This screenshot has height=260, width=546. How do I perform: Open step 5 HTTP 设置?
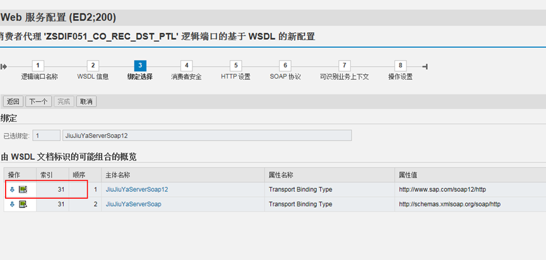point(235,65)
